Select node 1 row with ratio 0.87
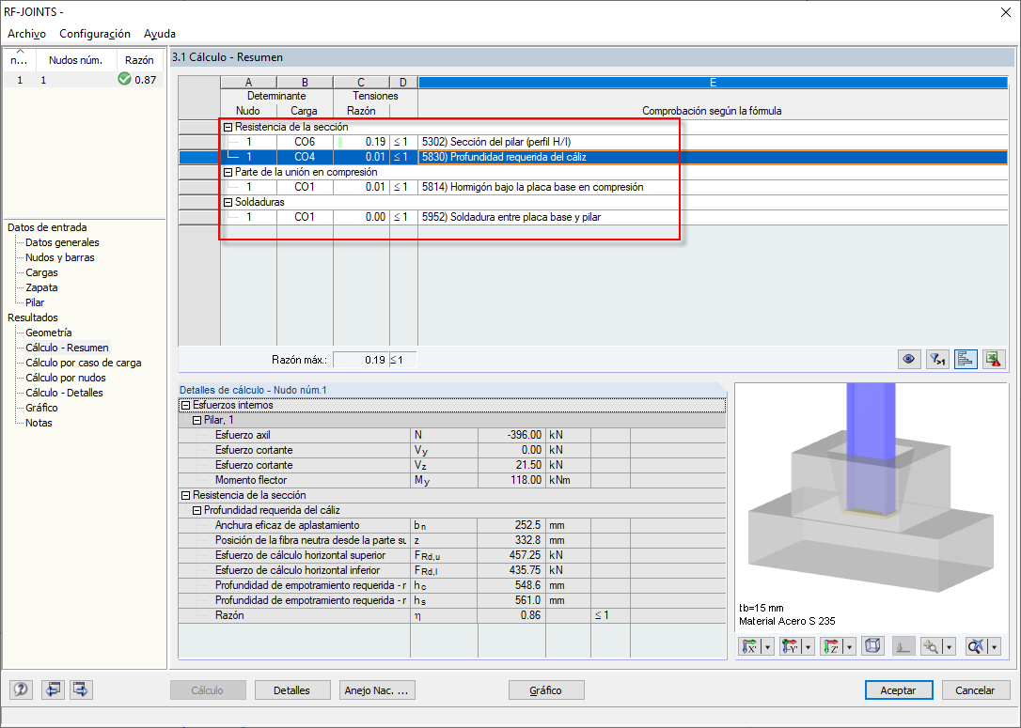Screen dimensions: 1021x728 tap(84, 79)
